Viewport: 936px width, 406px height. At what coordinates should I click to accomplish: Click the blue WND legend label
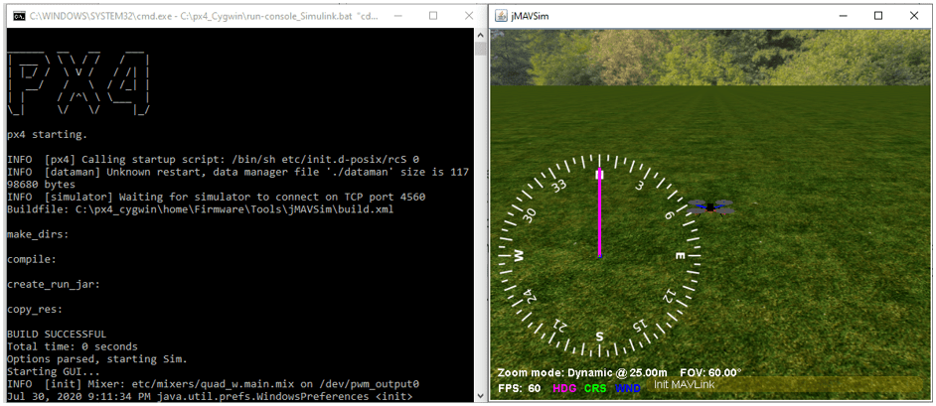[x=627, y=388]
